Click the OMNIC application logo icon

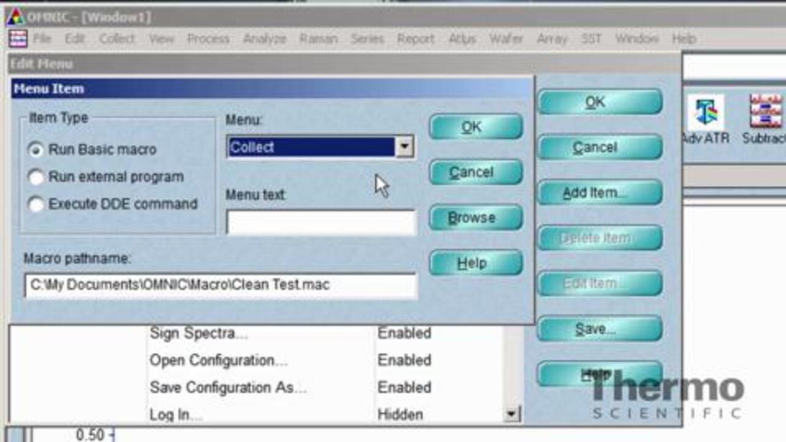tap(15, 17)
